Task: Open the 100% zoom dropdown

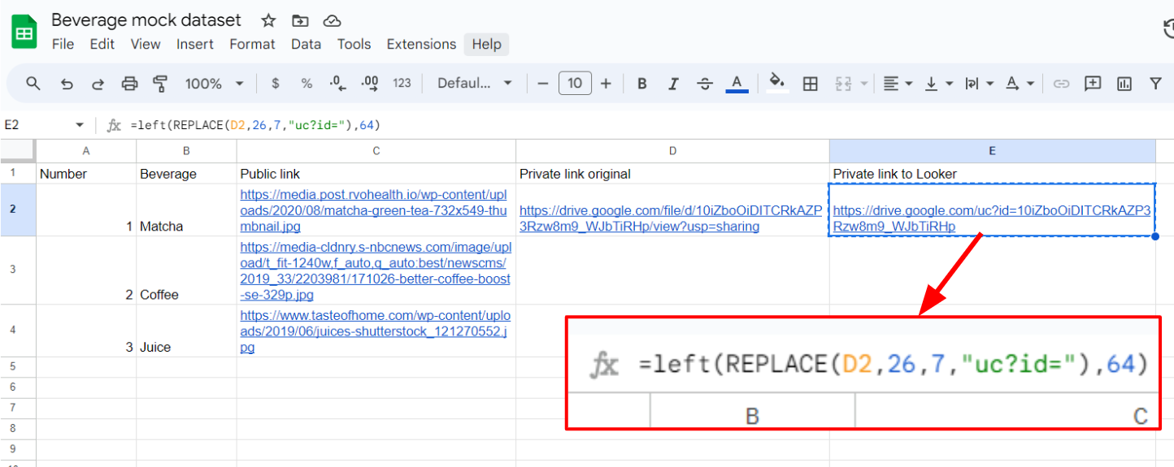Action: pyautogui.click(x=214, y=84)
